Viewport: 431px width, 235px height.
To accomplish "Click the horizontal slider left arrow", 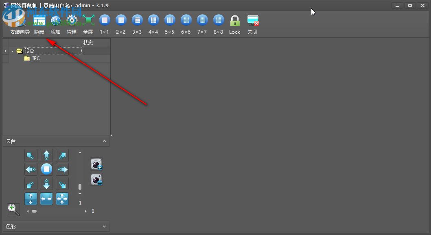I will coord(28,211).
